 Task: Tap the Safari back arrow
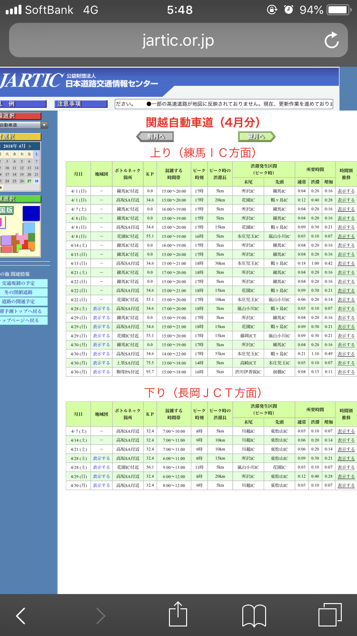point(20,615)
